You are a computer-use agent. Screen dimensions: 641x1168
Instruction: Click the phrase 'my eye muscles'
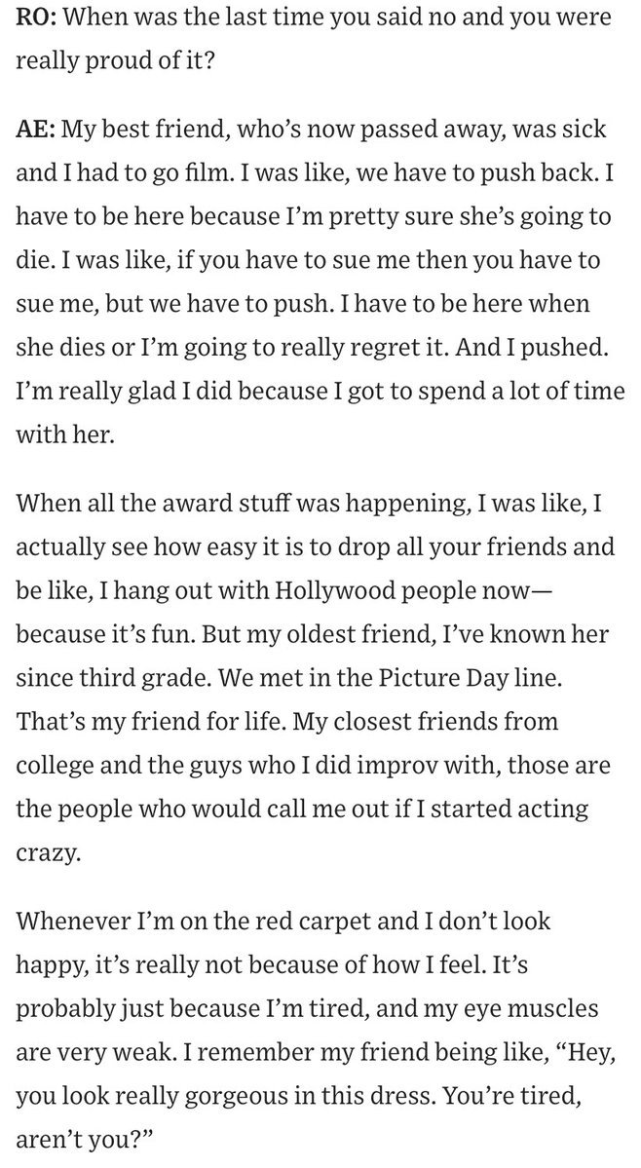pyautogui.click(x=513, y=1008)
